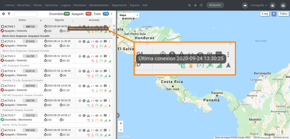Toggle the split-panel layout icon
Image resolution: width=290 pixels, height=139 pixels.
point(201,5)
